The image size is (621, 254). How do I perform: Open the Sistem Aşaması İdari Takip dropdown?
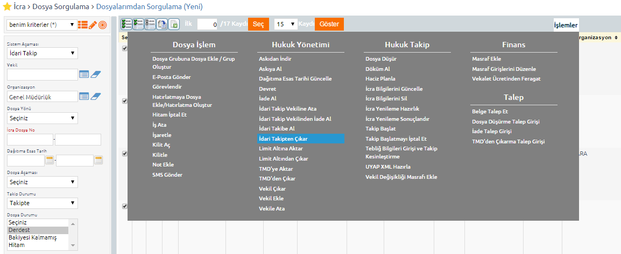click(x=43, y=53)
